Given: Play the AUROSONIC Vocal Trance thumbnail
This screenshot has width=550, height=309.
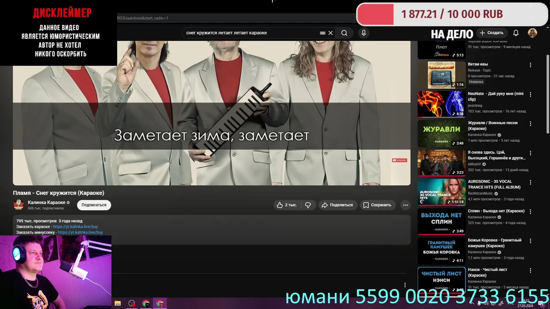Looking at the screenshot, I should (x=441, y=192).
